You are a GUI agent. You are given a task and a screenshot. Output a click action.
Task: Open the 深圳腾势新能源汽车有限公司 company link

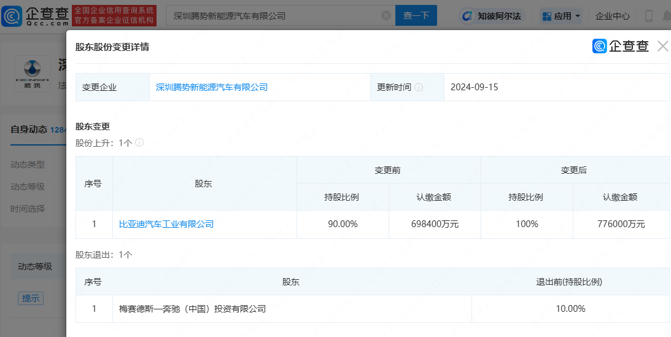[x=211, y=87]
